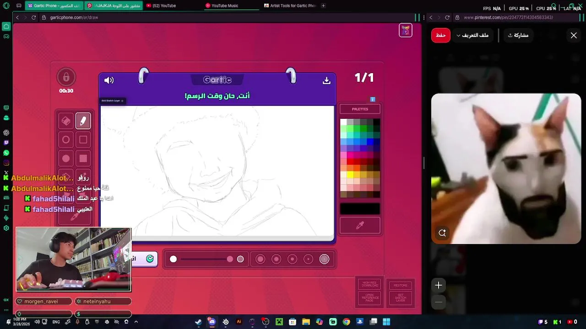The height and width of the screenshot is (329, 586).
Task: Open the PALETTES selector
Action: tap(360, 109)
